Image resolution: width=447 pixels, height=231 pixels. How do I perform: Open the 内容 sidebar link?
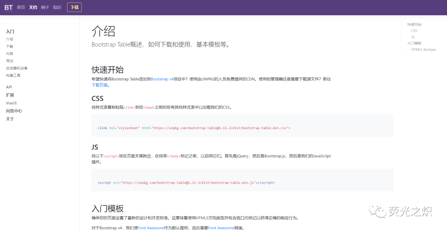click(x=10, y=54)
